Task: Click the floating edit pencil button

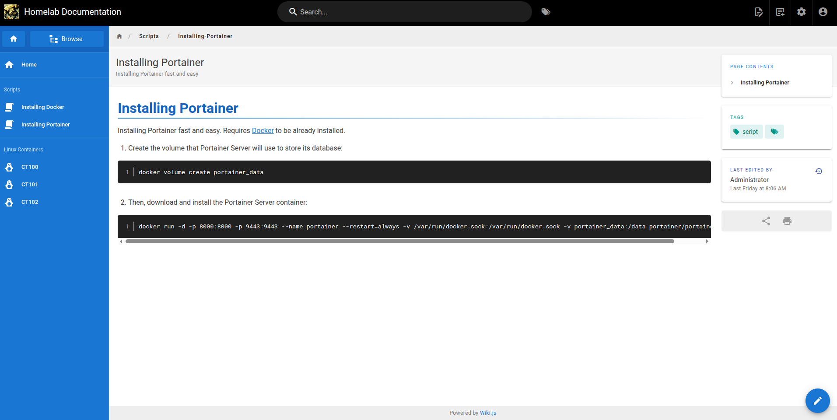Action: click(818, 401)
